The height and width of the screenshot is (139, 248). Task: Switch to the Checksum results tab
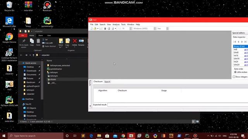(98, 81)
